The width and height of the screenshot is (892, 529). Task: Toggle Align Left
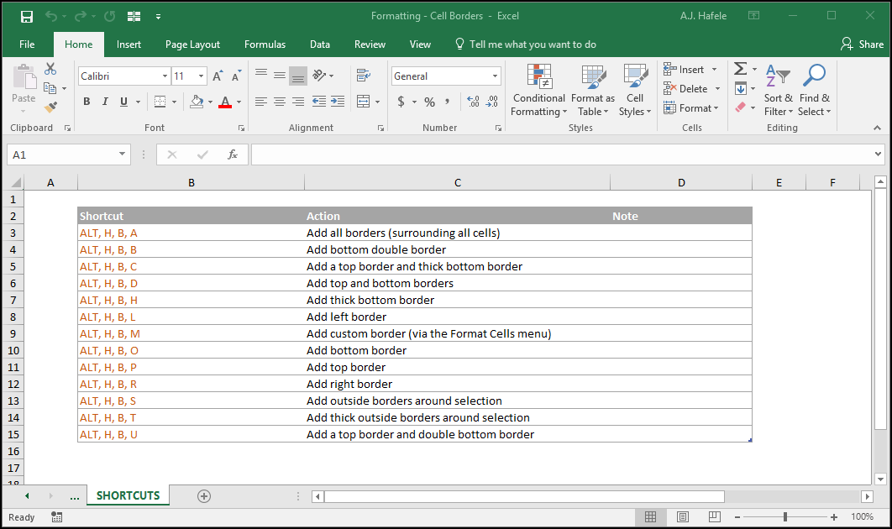[x=261, y=102]
